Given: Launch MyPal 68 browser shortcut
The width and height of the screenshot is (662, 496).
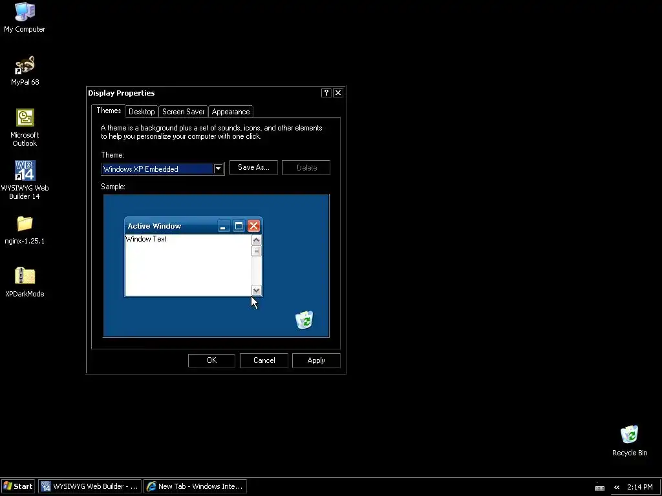Looking at the screenshot, I should tap(25, 70).
